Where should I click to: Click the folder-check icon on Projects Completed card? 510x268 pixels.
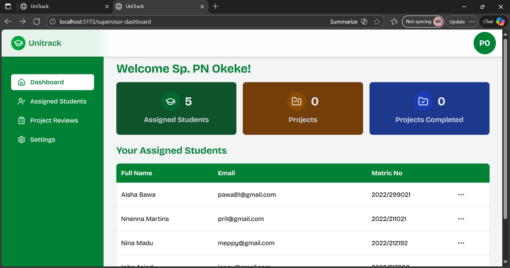pos(423,101)
